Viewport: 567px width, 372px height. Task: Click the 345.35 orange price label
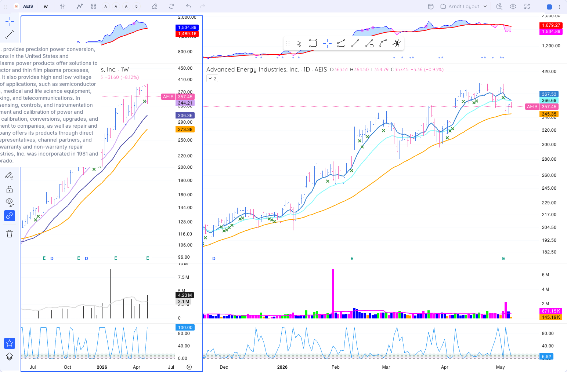click(549, 114)
